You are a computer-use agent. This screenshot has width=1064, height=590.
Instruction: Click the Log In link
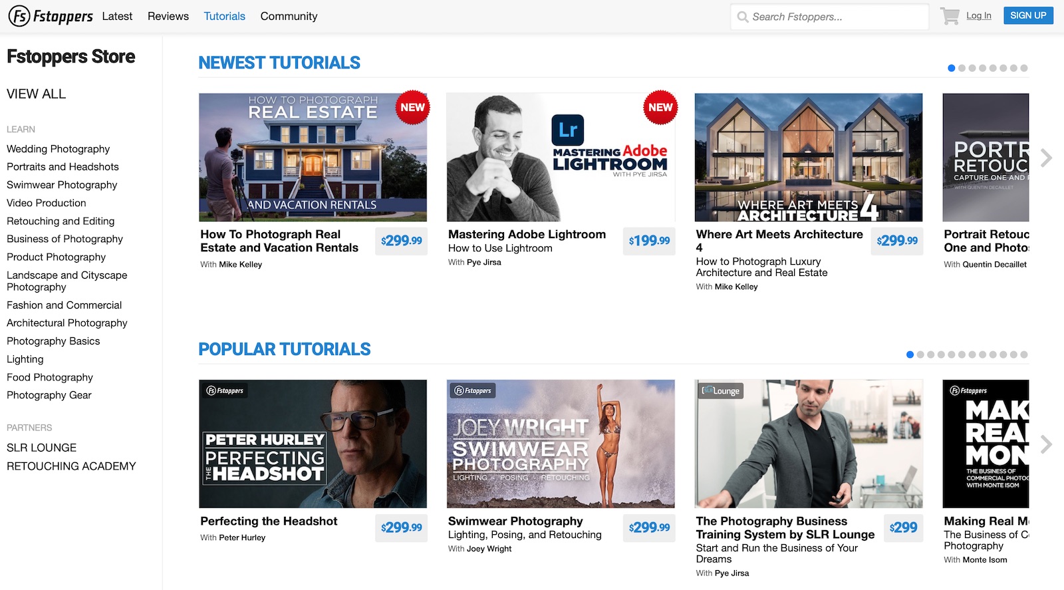(x=978, y=15)
